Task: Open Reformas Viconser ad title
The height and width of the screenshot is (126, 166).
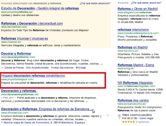Action: [x=25, y=38]
